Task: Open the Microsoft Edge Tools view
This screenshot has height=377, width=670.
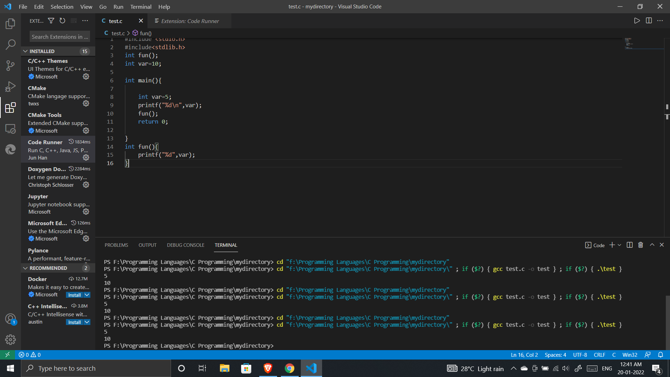Action: [10, 149]
